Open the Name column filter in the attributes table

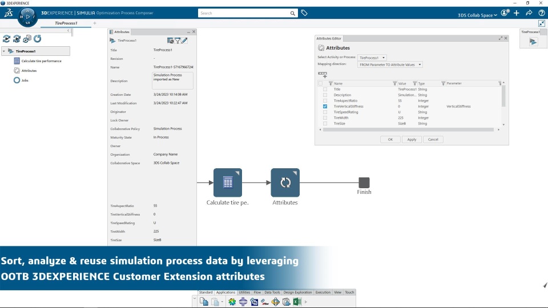(394, 83)
